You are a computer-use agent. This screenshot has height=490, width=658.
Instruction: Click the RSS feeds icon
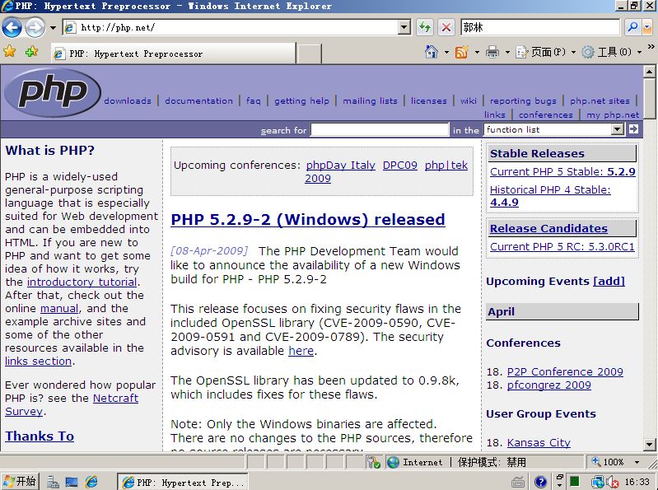pyautogui.click(x=462, y=52)
